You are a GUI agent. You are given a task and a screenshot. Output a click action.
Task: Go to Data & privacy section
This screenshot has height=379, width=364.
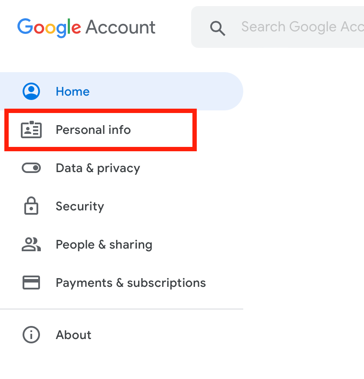tap(98, 168)
